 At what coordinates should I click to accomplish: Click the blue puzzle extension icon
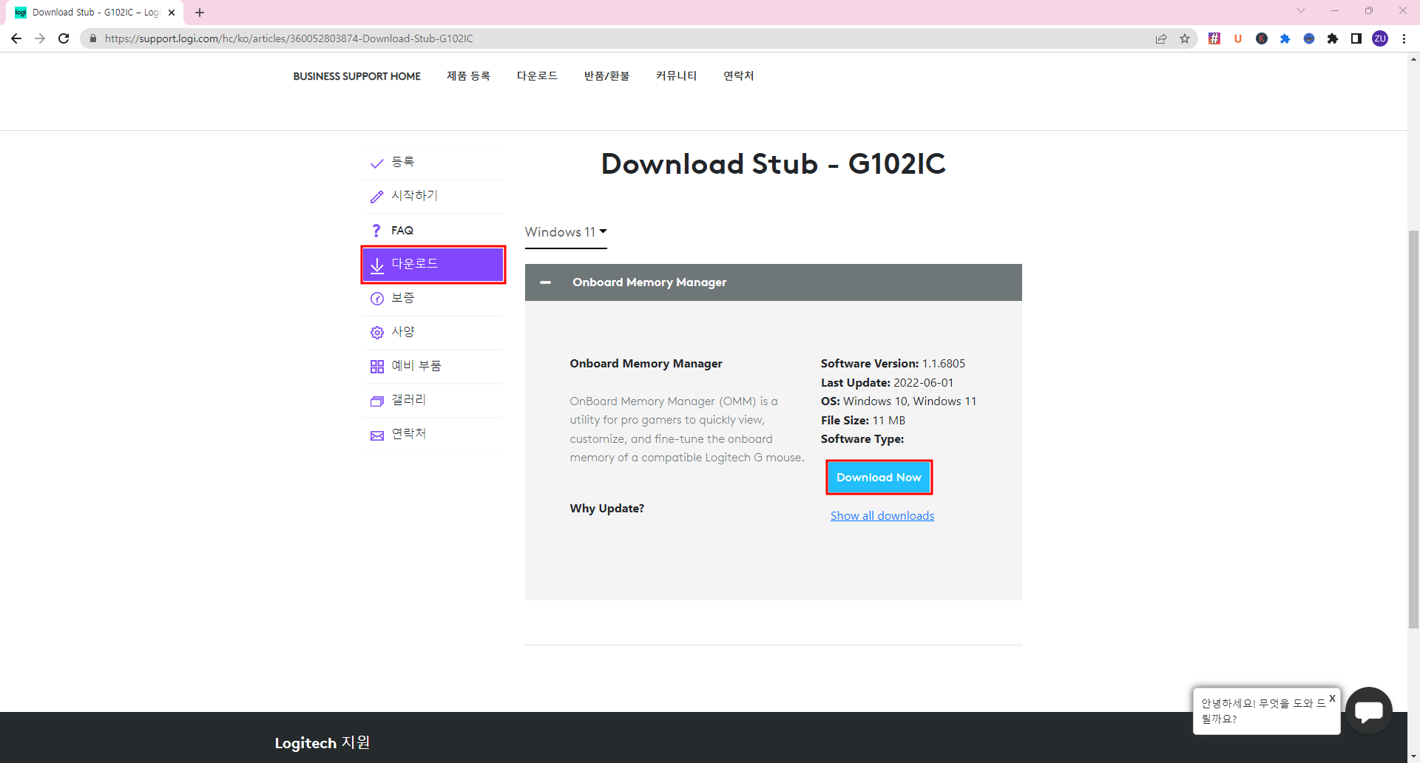(x=1285, y=38)
